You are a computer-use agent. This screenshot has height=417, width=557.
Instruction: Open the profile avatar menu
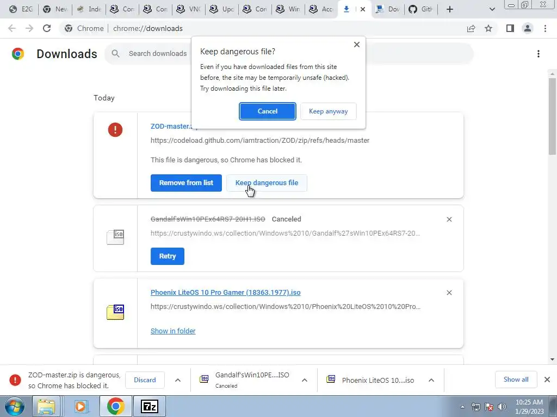[x=528, y=28]
